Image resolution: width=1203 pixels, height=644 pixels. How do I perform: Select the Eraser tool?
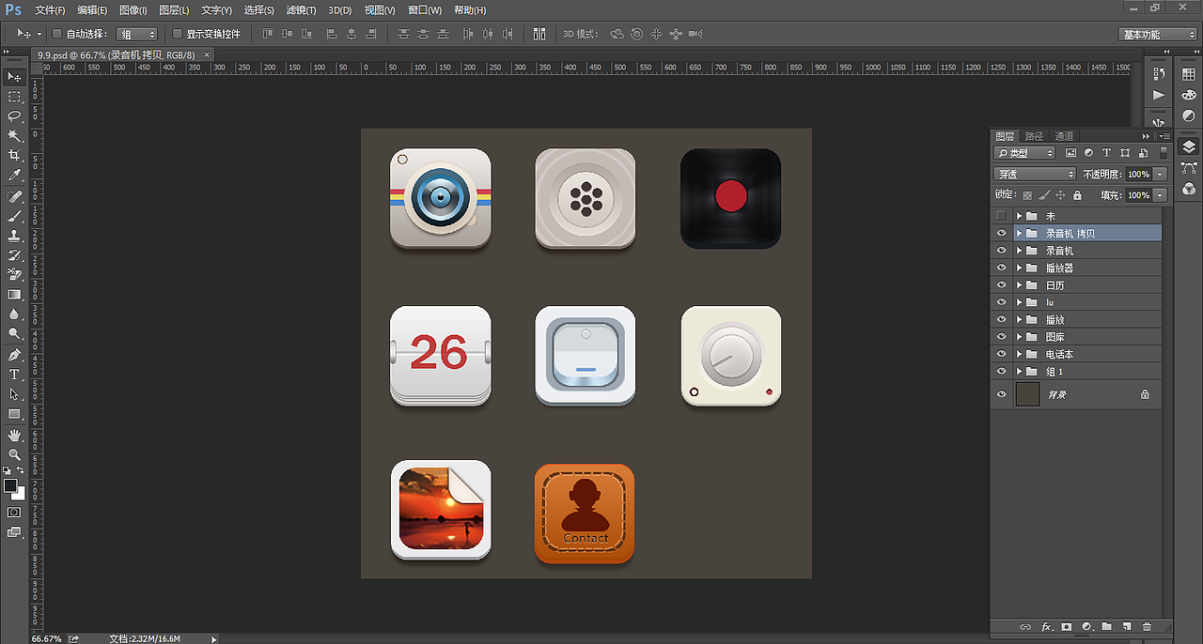click(x=14, y=275)
